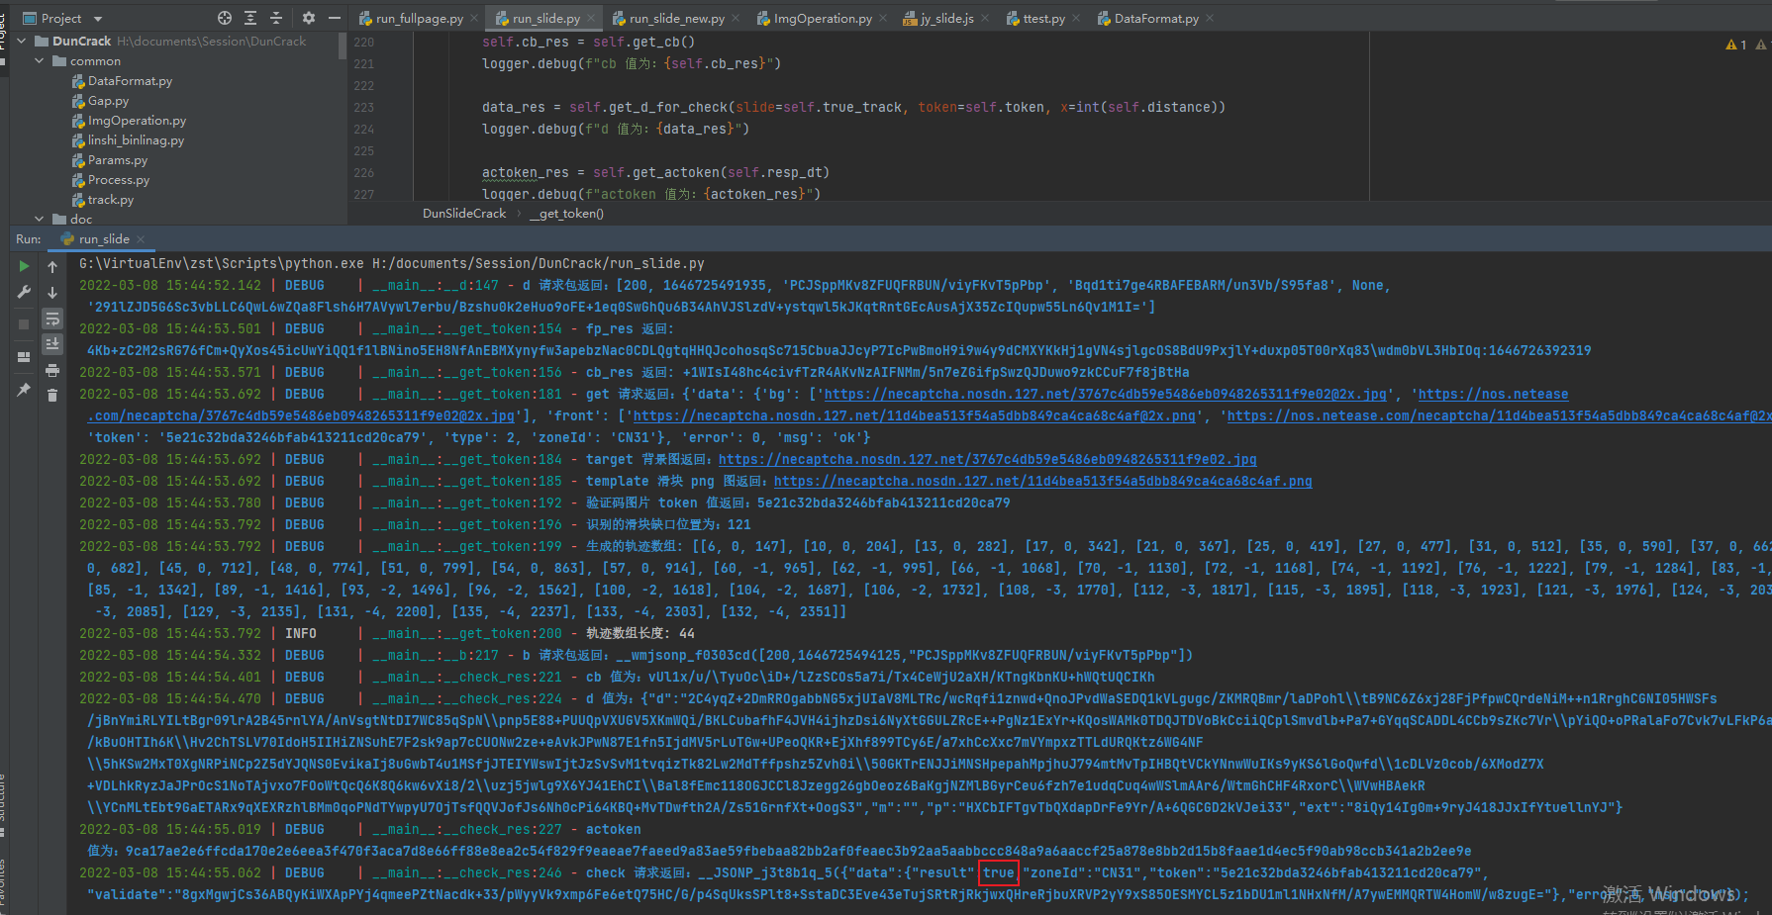This screenshot has height=915, width=1772.
Task: Close the DataFormat.py editor tab
Action: [x=1210, y=18]
